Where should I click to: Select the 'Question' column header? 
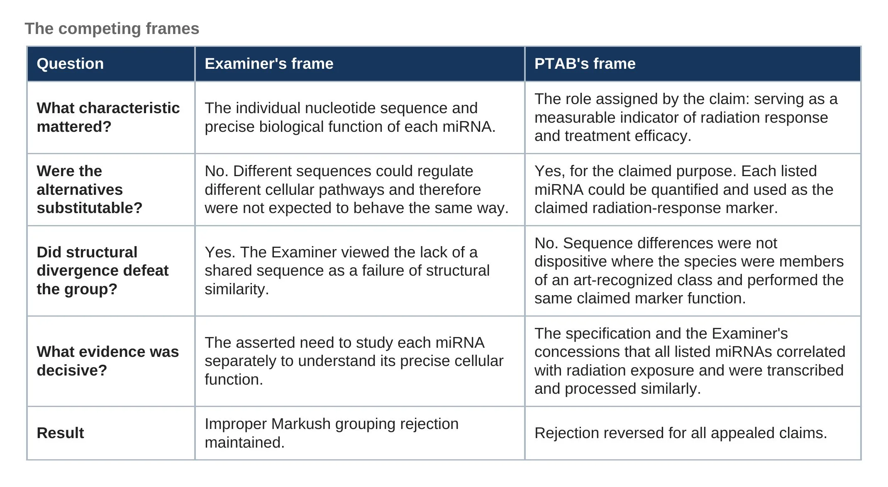click(111, 64)
